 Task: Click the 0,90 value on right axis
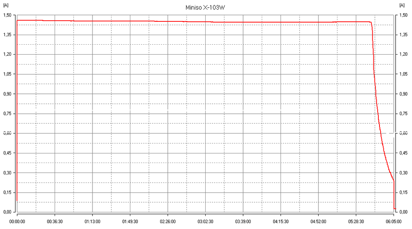tap(403, 94)
